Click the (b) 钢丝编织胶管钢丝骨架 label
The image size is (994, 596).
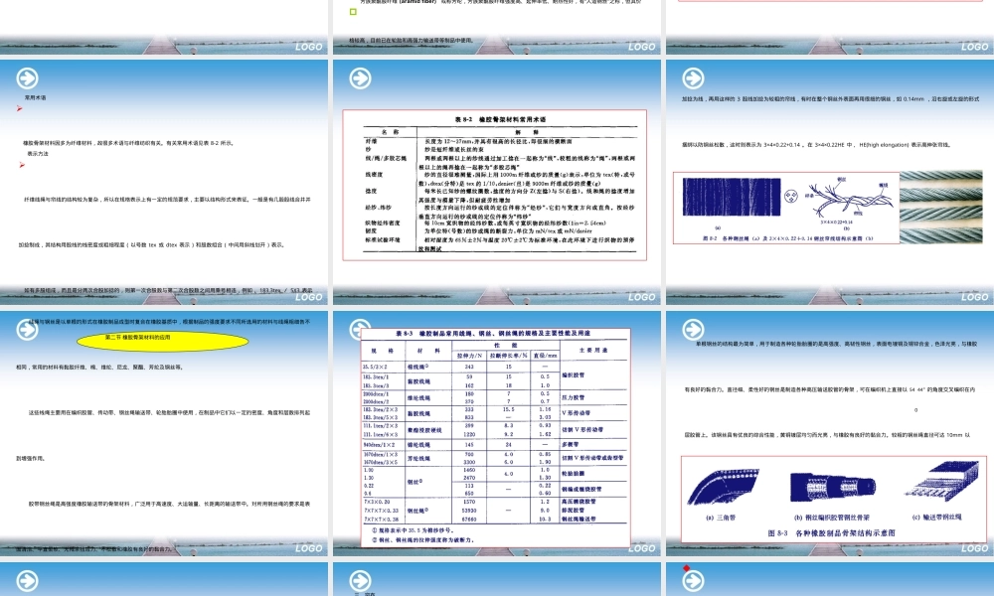click(832, 518)
